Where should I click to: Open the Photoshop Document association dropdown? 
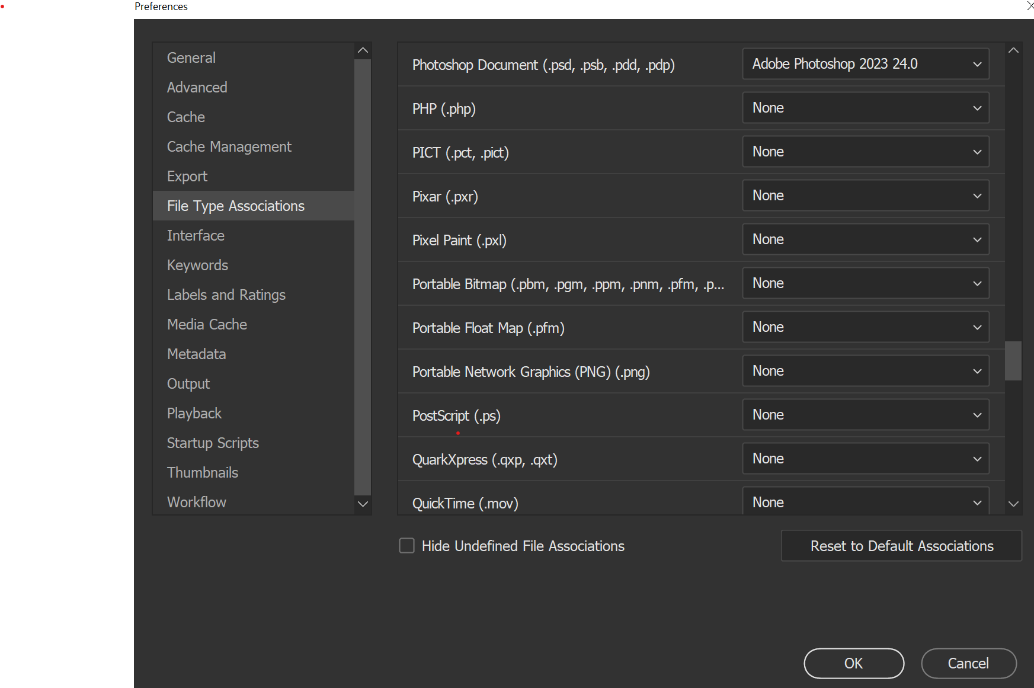[865, 63]
